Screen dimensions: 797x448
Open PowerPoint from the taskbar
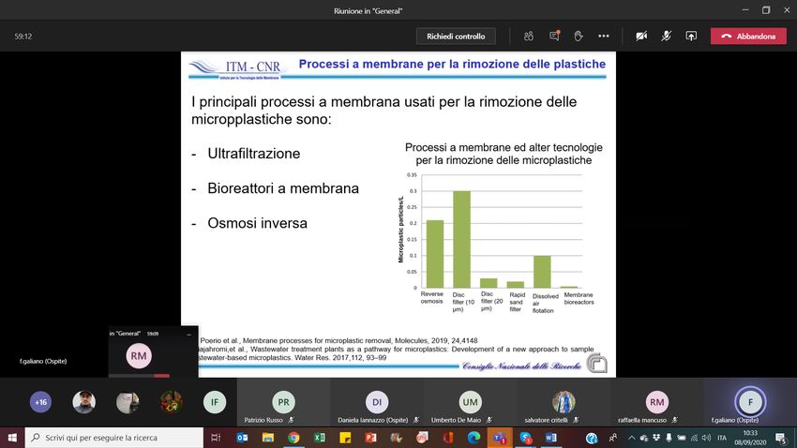tap(370, 438)
